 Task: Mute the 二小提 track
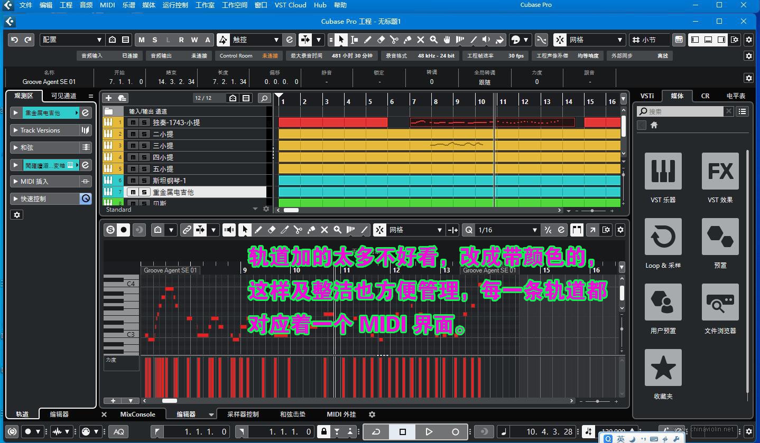(x=133, y=134)
